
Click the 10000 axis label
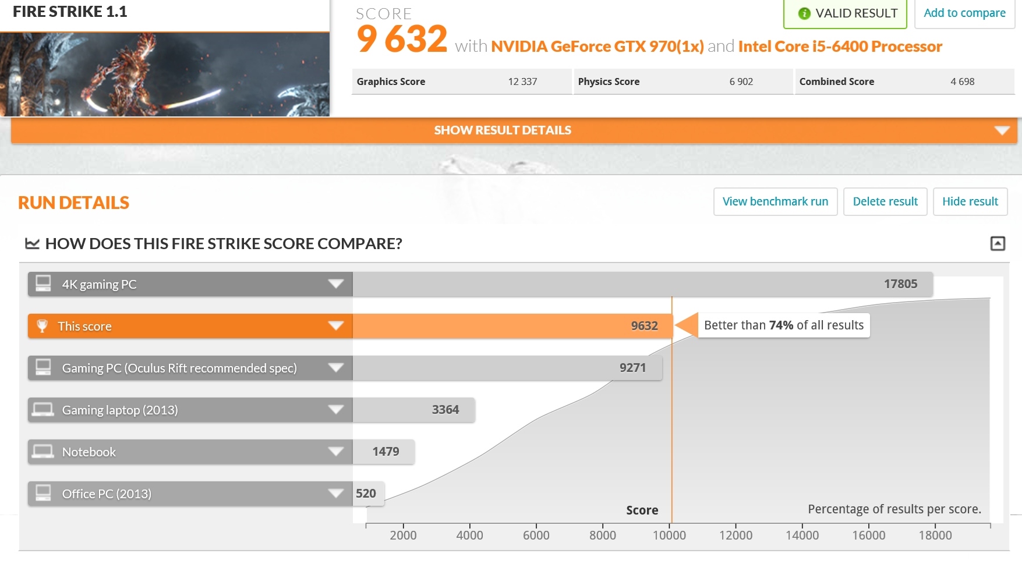pos(669,535)
